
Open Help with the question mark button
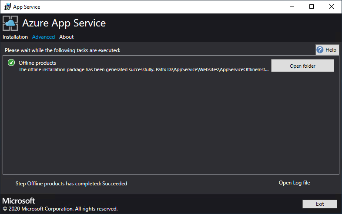click(327, 50)
